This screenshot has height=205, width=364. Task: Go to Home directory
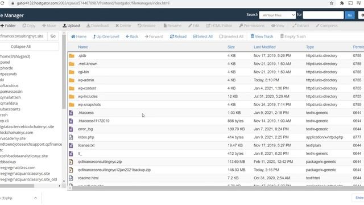78,36
